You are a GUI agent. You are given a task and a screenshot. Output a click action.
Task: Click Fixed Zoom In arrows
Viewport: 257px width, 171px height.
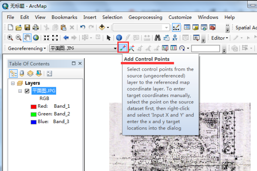(x=46, y=38)
